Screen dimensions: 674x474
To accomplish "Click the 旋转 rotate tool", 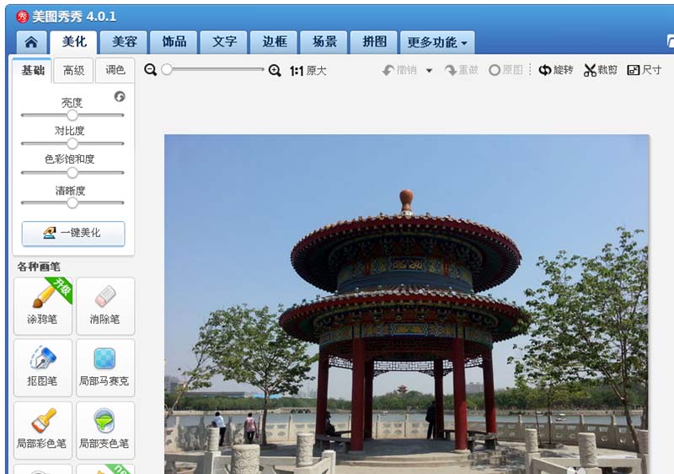I will [556, 70].
